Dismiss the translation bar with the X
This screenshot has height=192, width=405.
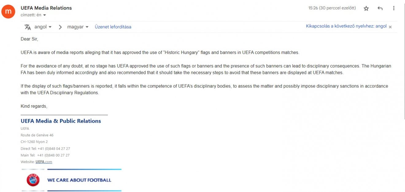tap(390, 27)
